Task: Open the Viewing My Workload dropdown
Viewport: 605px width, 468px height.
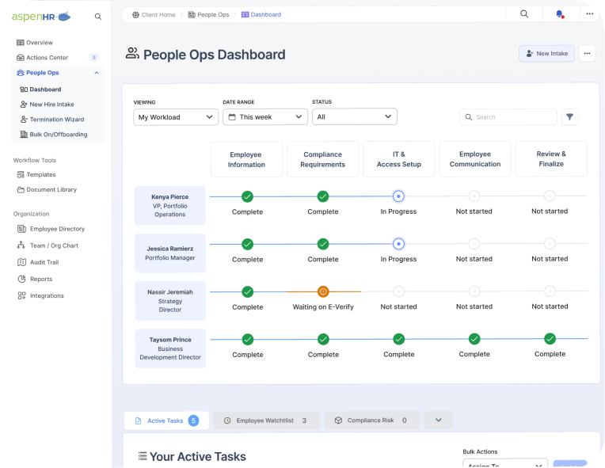Action: (x=176, y=117)
